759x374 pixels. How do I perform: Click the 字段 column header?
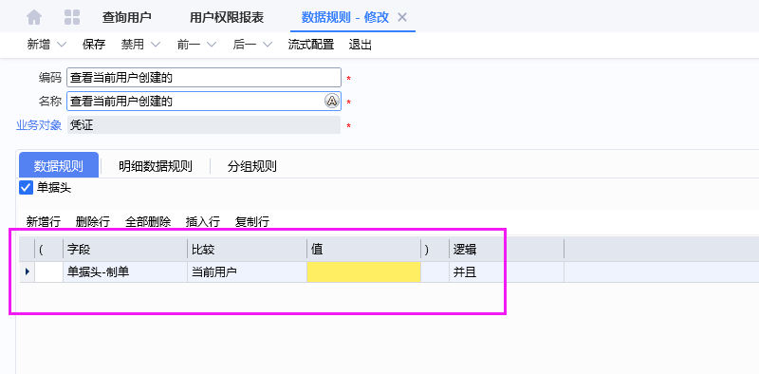[x=125, y=250]
